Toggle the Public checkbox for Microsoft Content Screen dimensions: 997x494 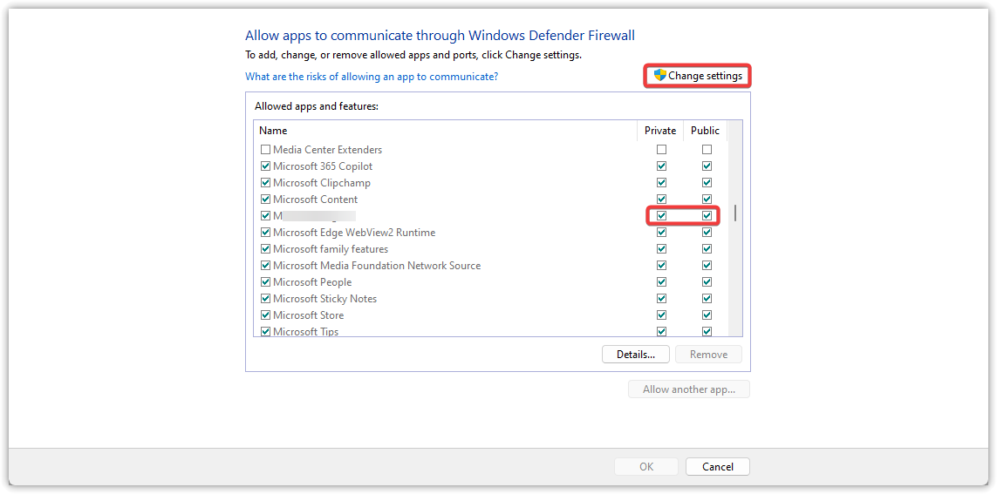(x=707, y=200)
